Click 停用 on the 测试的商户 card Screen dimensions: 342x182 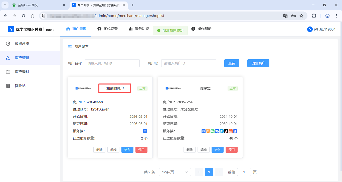click(141, 149)
